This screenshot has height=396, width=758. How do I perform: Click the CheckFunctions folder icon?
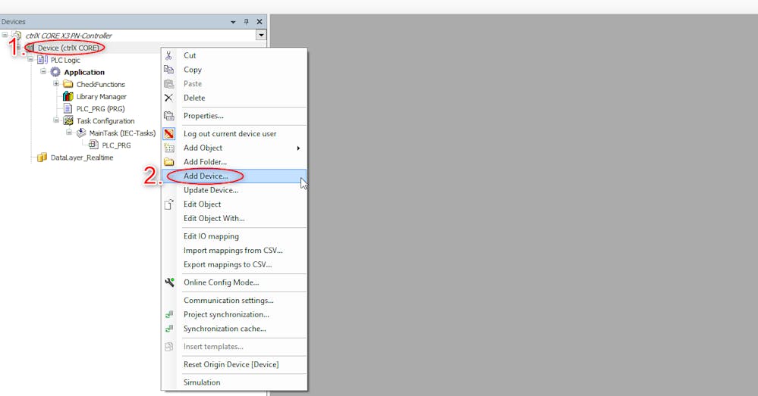click(68, 84)
